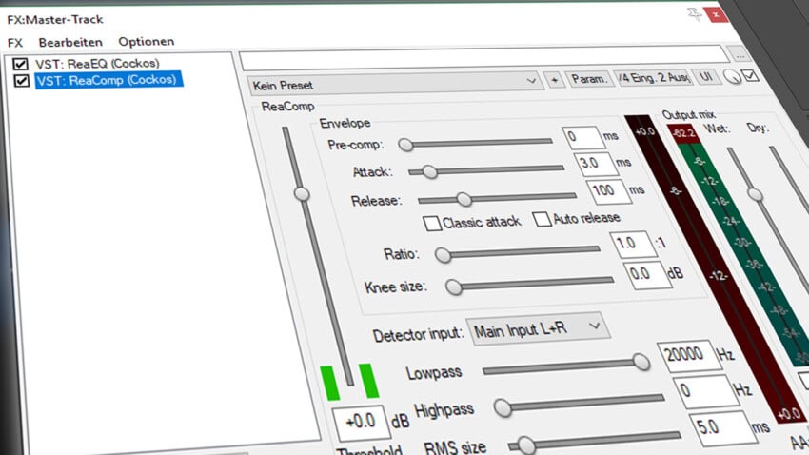Click the UI toggle button

[x=706, y=79]
